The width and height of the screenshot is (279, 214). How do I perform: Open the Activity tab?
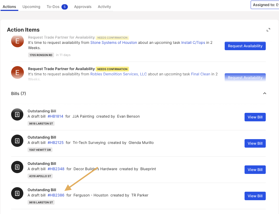pyautogui.click(x=104, y=7)
